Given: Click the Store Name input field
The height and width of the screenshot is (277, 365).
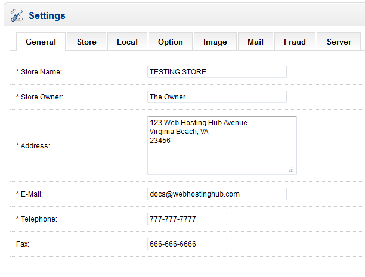Looking at the screenshot, I should [216, 71].
